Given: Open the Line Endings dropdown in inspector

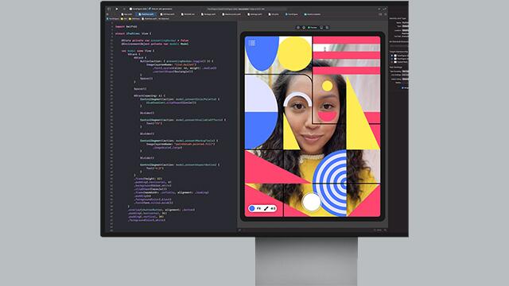Looking at the screenshot, I should click(x=405, y=75).
